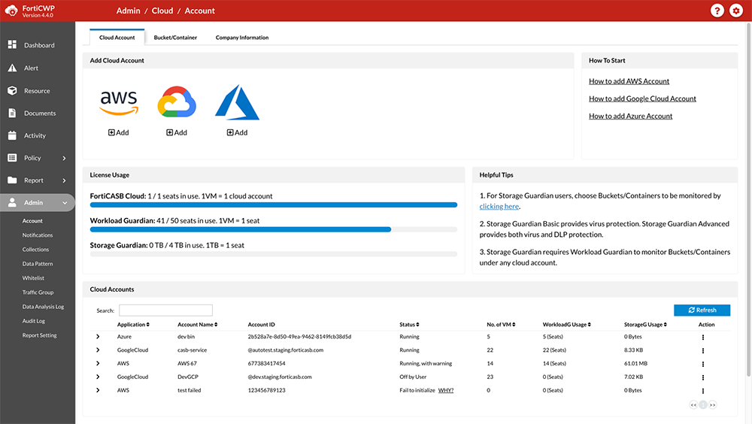
Task: Sort table by Account Name column
Action: (198, 325)
